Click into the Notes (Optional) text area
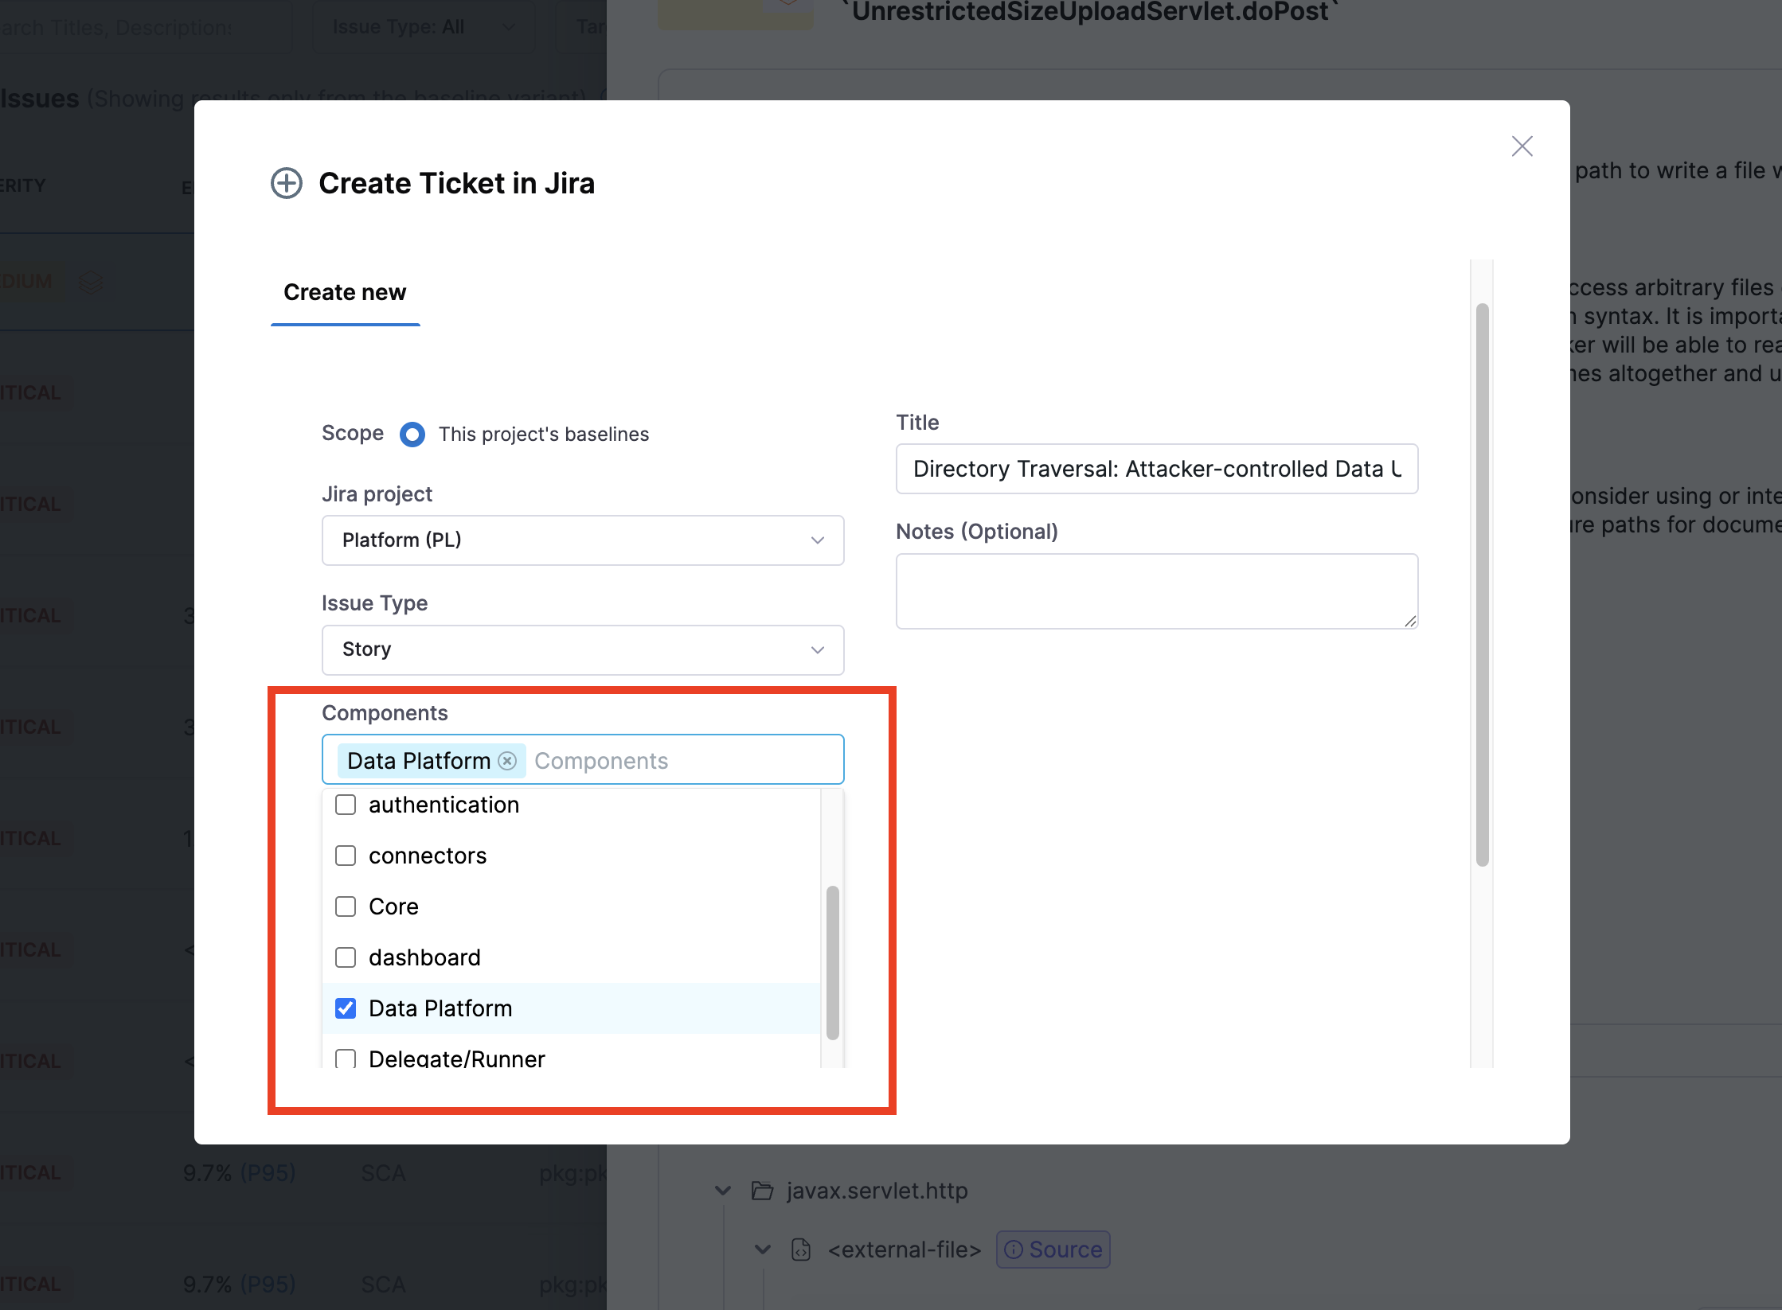This screenshot has width=1782, height=1310. [1156, 591]
